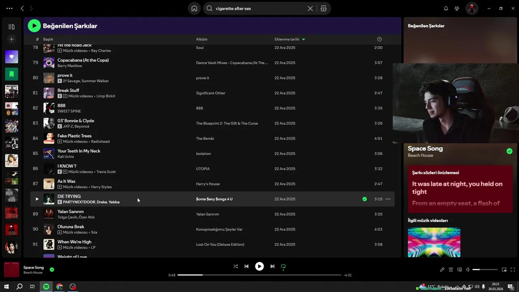Open more options for DIE TRYING
The width and height of the screenshot is (519, 292).
tap(388, 199)
